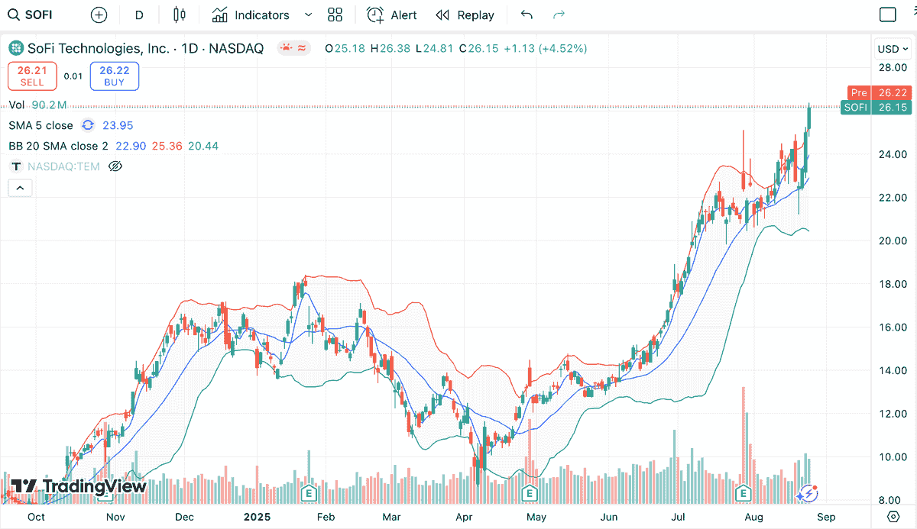
Task: Redo the chart action
Action: coord(559,15)
